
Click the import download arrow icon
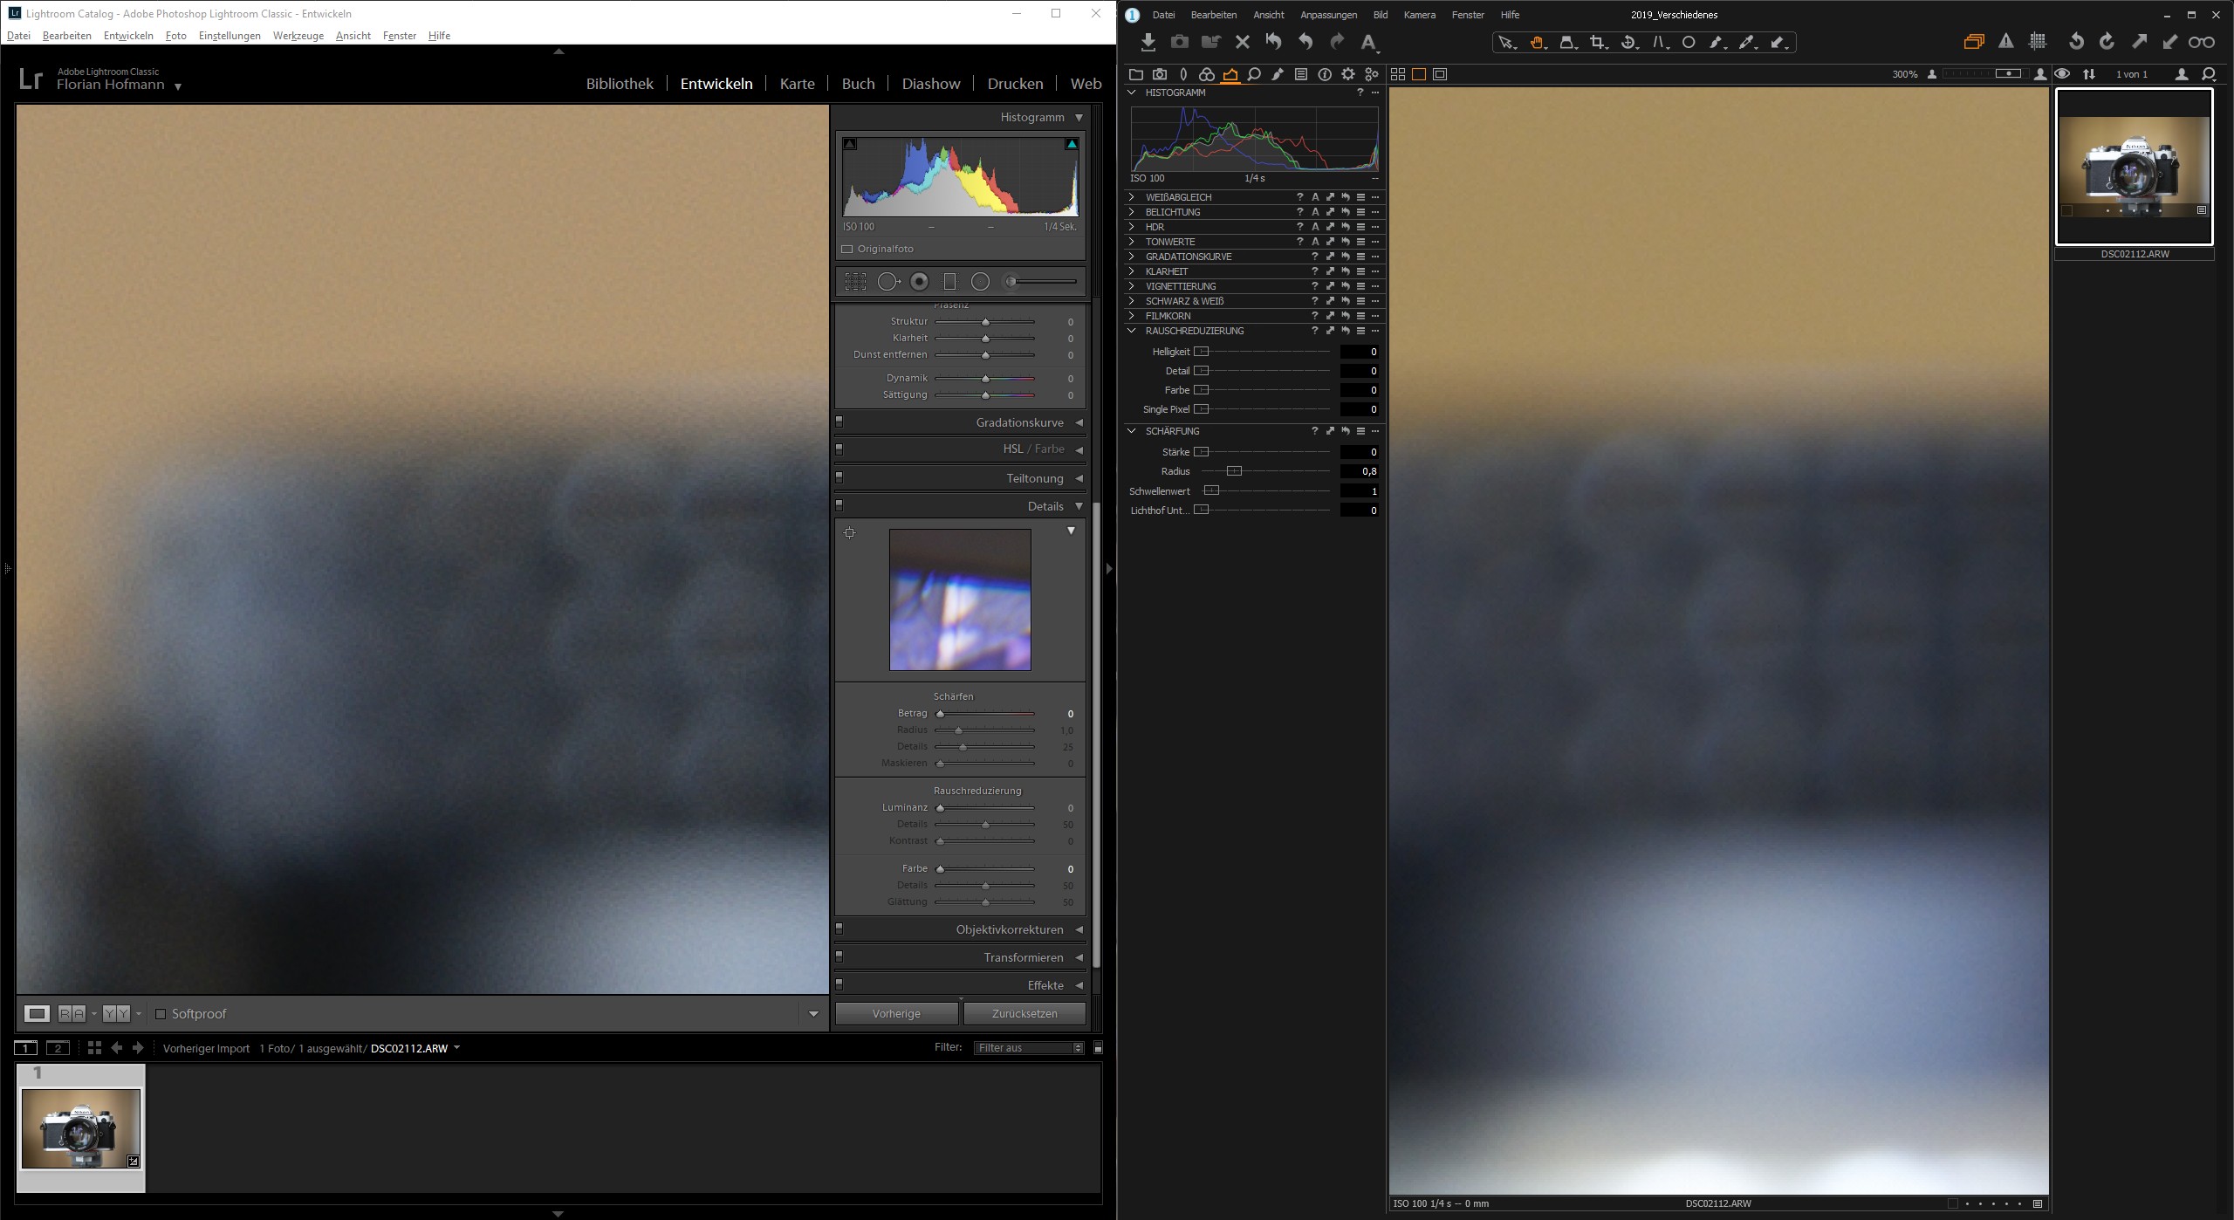pos(1148,42)
